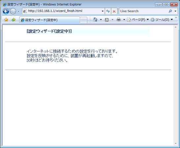Click the Back navigation arrow button
This screenshot has width=180, height=148.
[x=6, y=11]
